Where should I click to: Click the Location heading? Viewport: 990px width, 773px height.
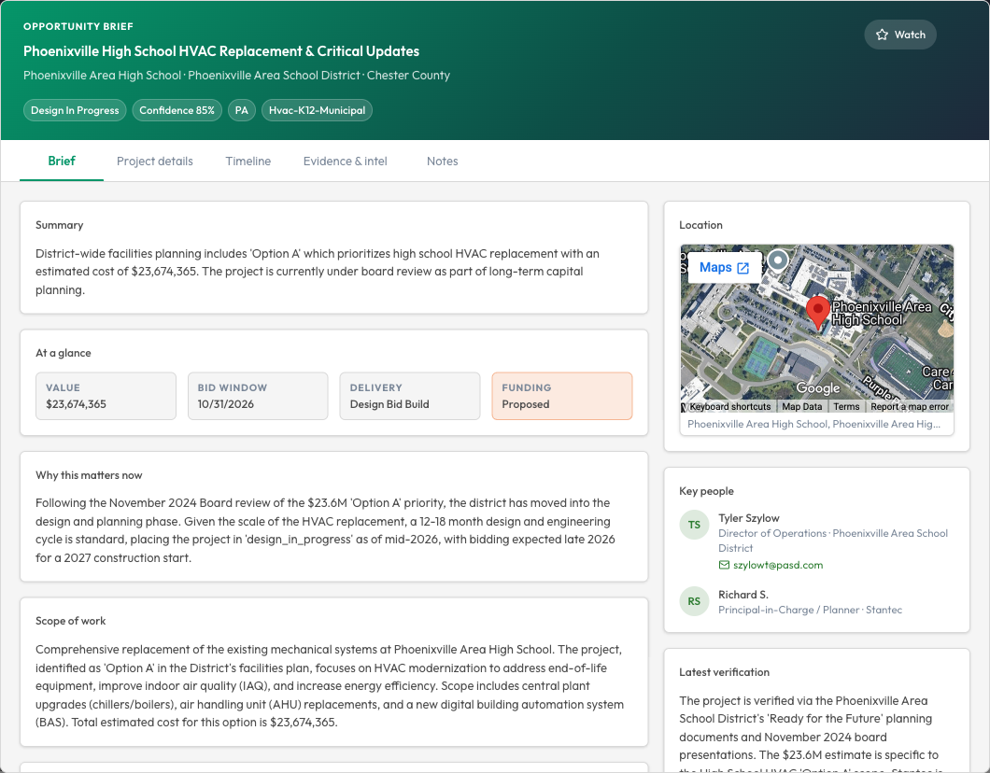[700, 225]
